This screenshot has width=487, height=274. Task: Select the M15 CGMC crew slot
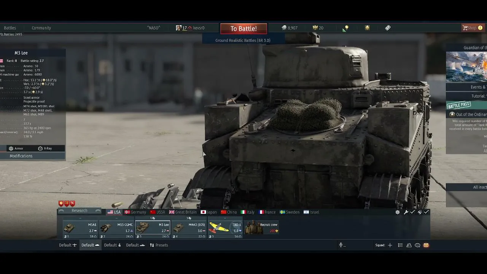(x=116, y=230)
